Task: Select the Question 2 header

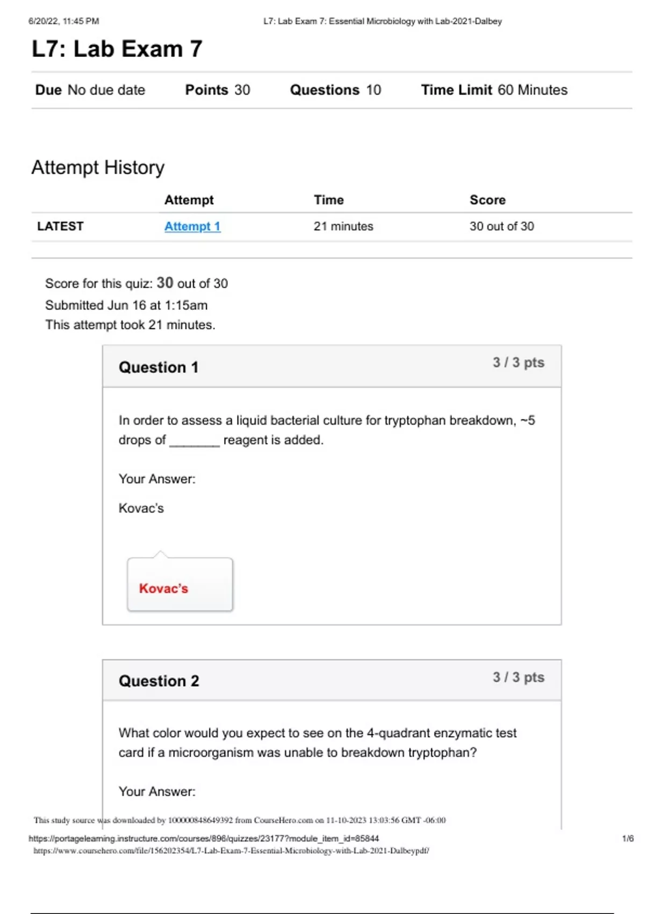Action: 159,681
